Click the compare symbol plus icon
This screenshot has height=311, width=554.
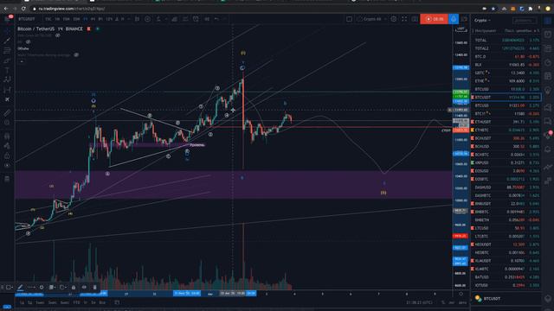coord(147,19)
